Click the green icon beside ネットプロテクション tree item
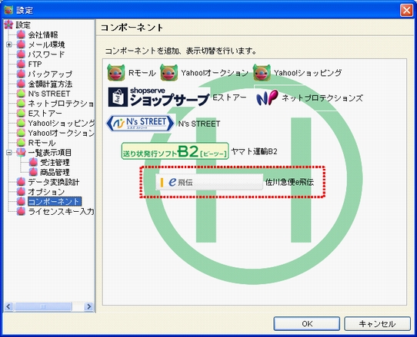This screenshot has width=417, height=337. pos(21,103)
